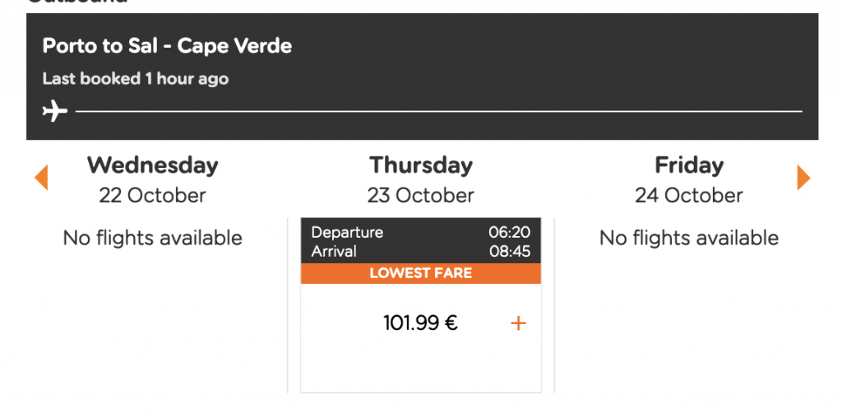Click the Last booked 1 hour ago notice
This screenshot has height=418, width=842.
pos(136,79)
